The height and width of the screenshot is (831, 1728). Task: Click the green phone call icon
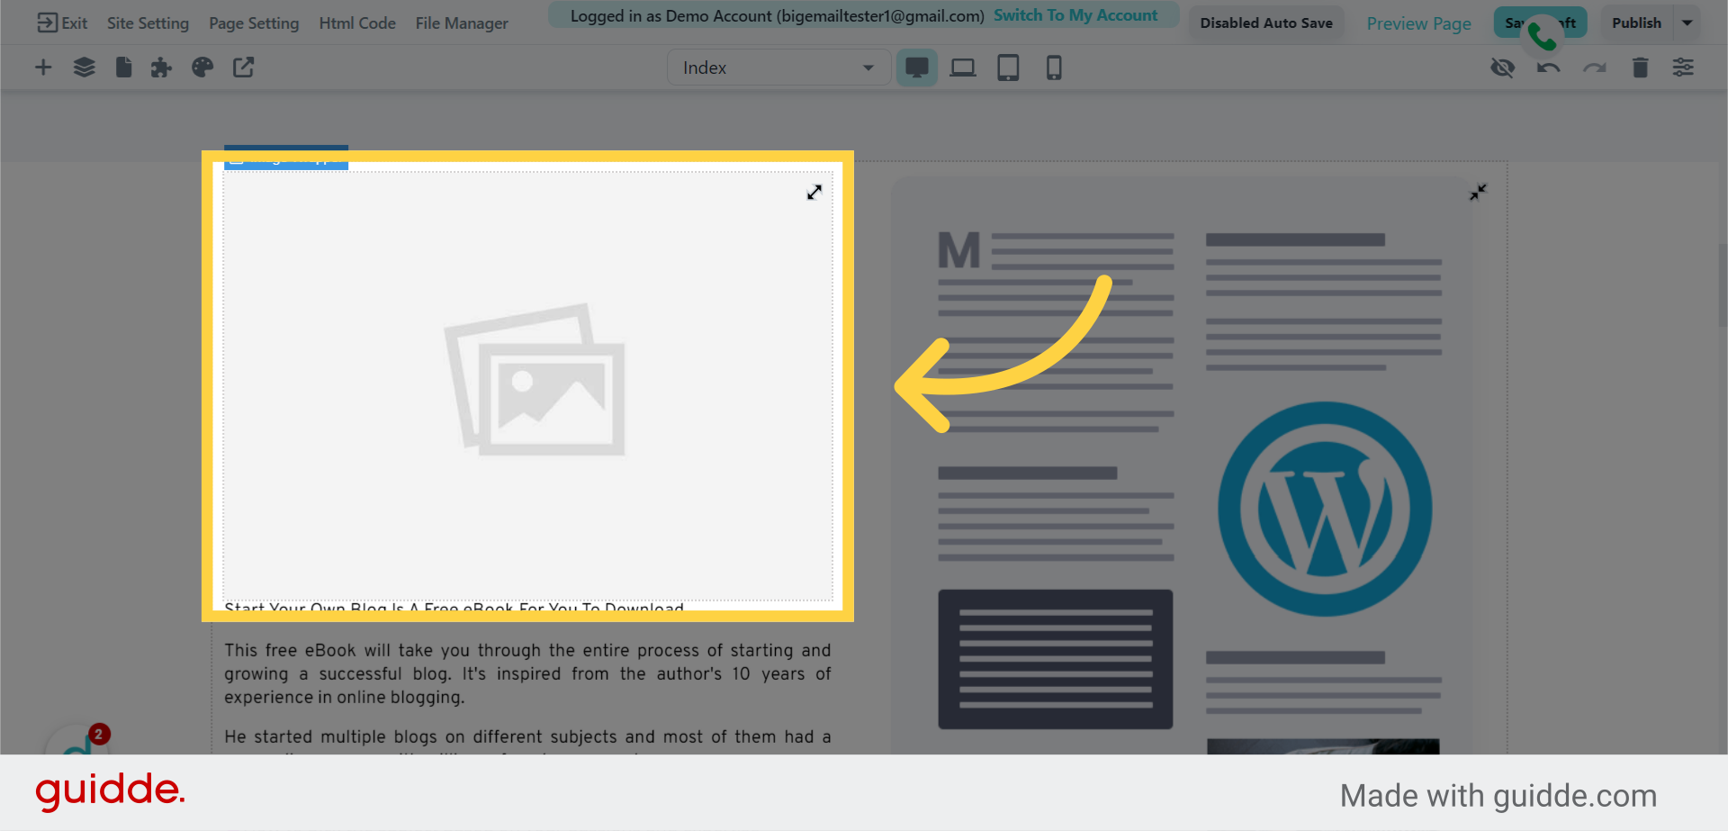[x=1542, y=35]
